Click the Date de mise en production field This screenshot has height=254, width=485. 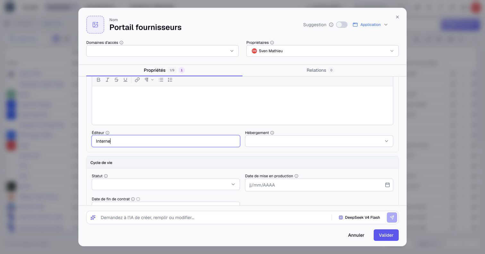(x=319, y=185)
